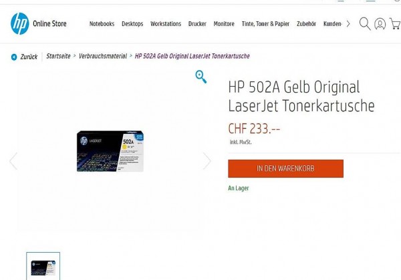
Task: Click the image zoom magnifier icon
Action: pos(201,77)
